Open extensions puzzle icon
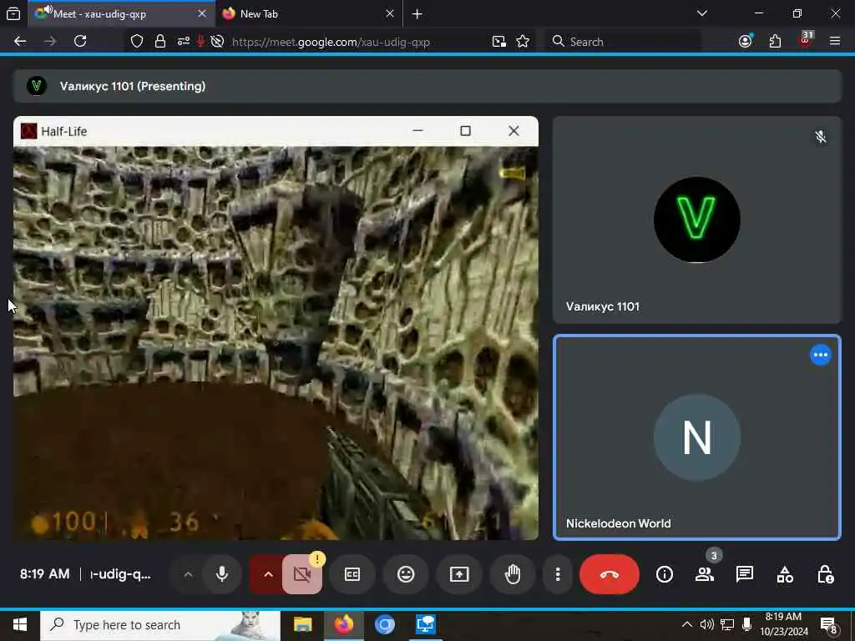Screen dimensions: 855x641 click(x=775, y=42)
